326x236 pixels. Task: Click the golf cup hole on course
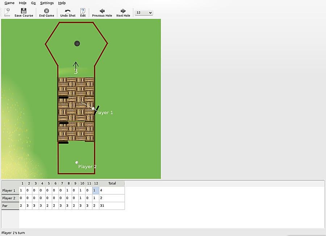[x=77, y=44]
